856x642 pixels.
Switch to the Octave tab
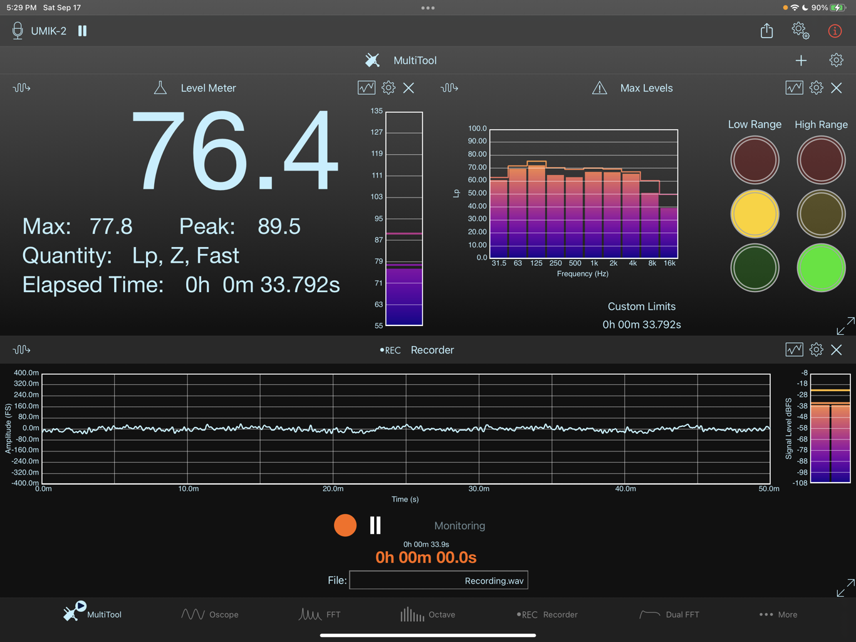tap(428, 614)
